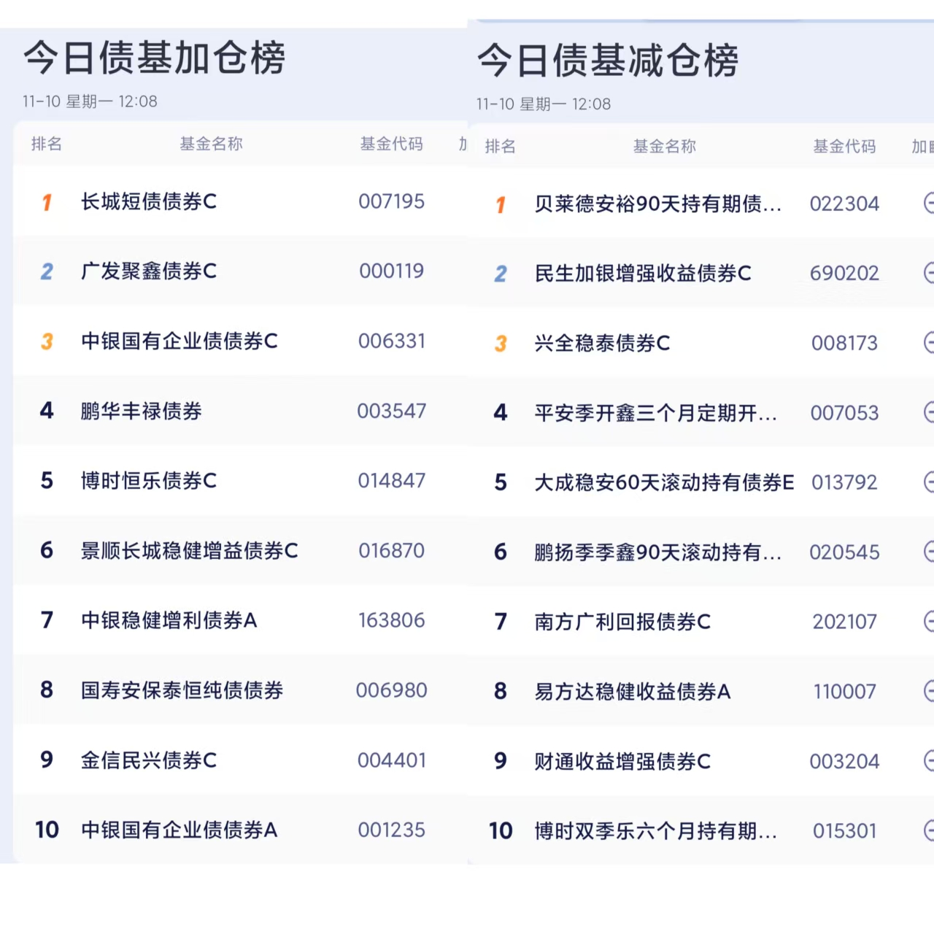Open fund 贝莱德安裕90天持有期债…

point(658,204)
